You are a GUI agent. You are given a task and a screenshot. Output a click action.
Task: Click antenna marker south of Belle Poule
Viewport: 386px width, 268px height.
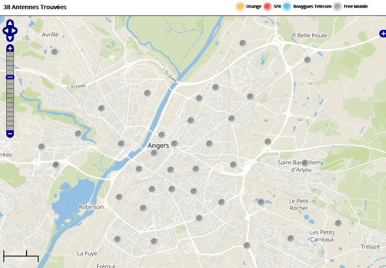click(307, 60)
